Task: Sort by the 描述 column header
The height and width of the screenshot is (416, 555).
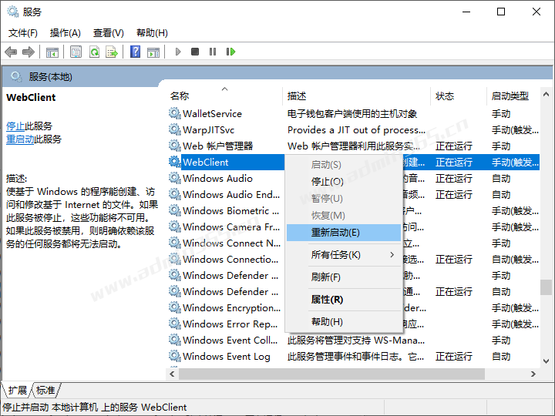Action: point(356,96)
